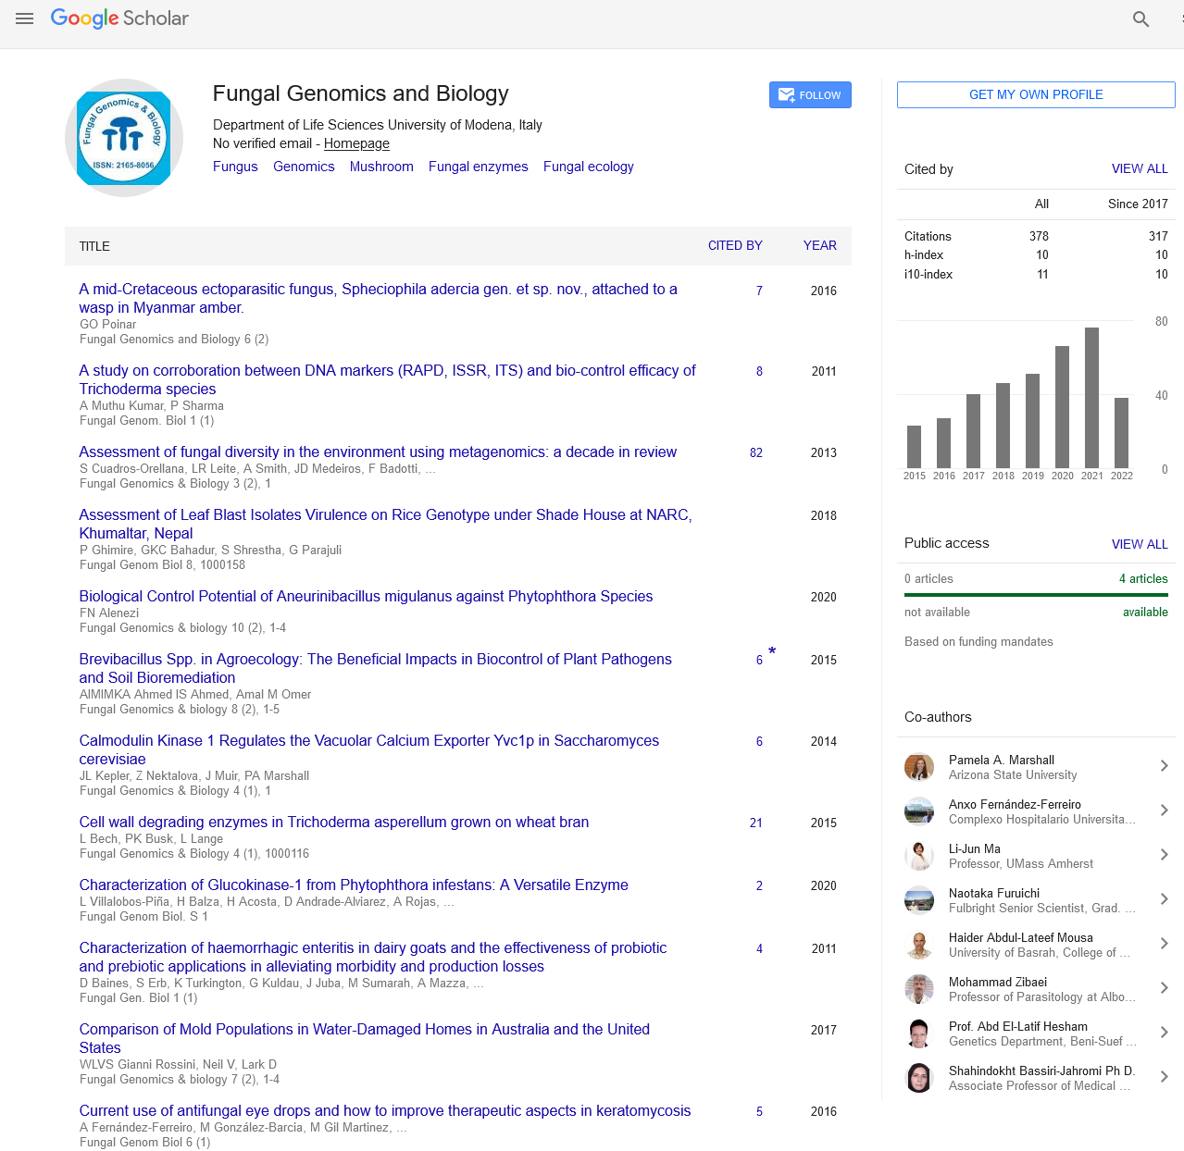Click Li-Jun Ma's avatar photo
Screen dimensions: 1184x1151
coord(918,856)
